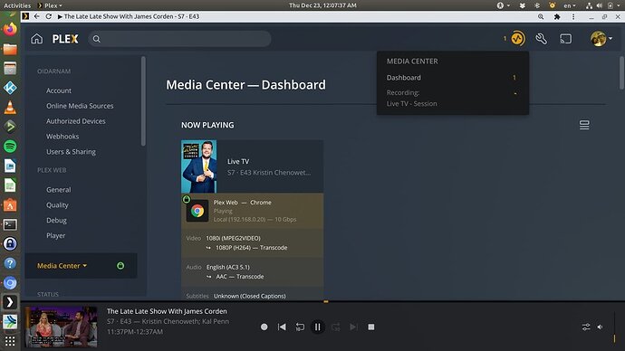
Task: Click the secure lock badge on session card
Action: [x=187, y=199]
